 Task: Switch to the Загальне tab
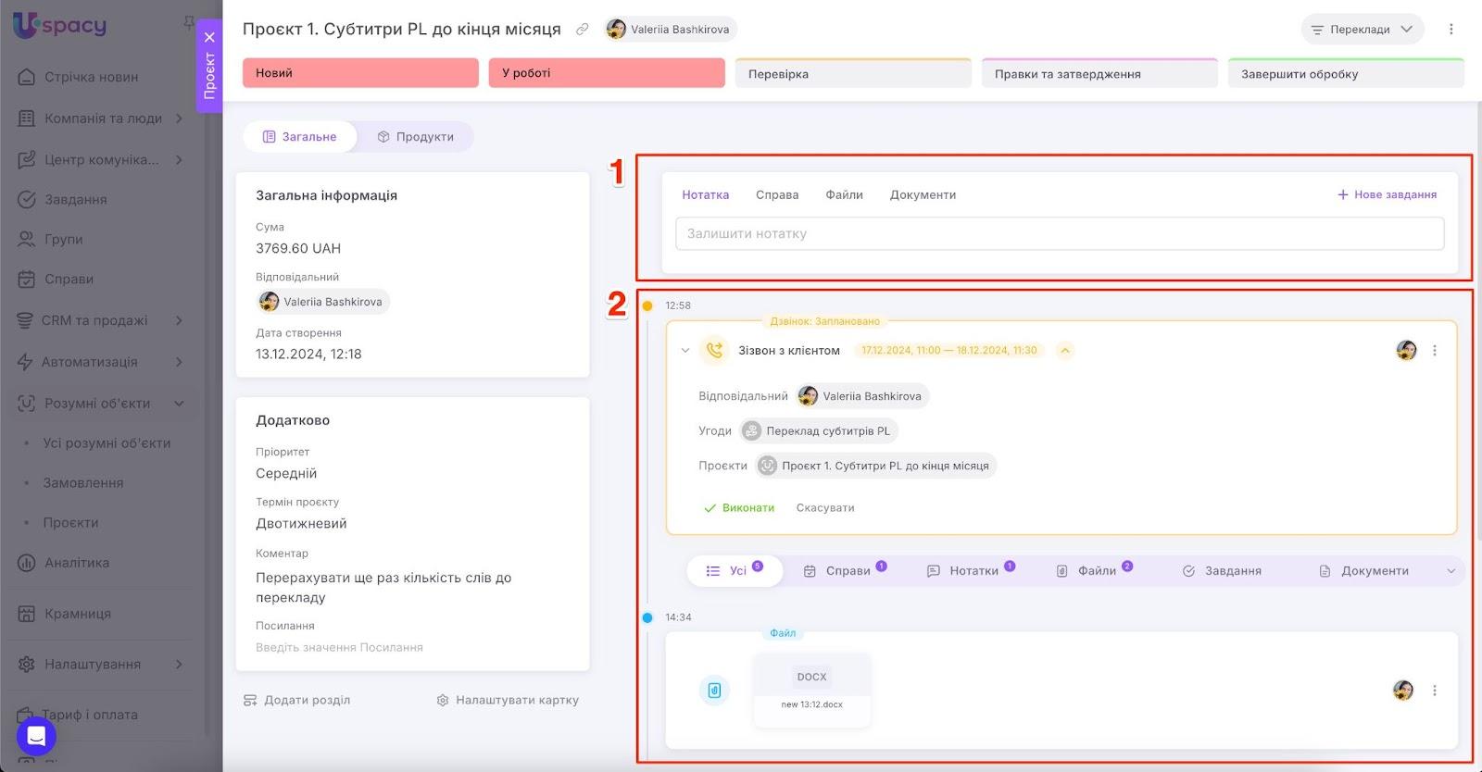point(299,137)
